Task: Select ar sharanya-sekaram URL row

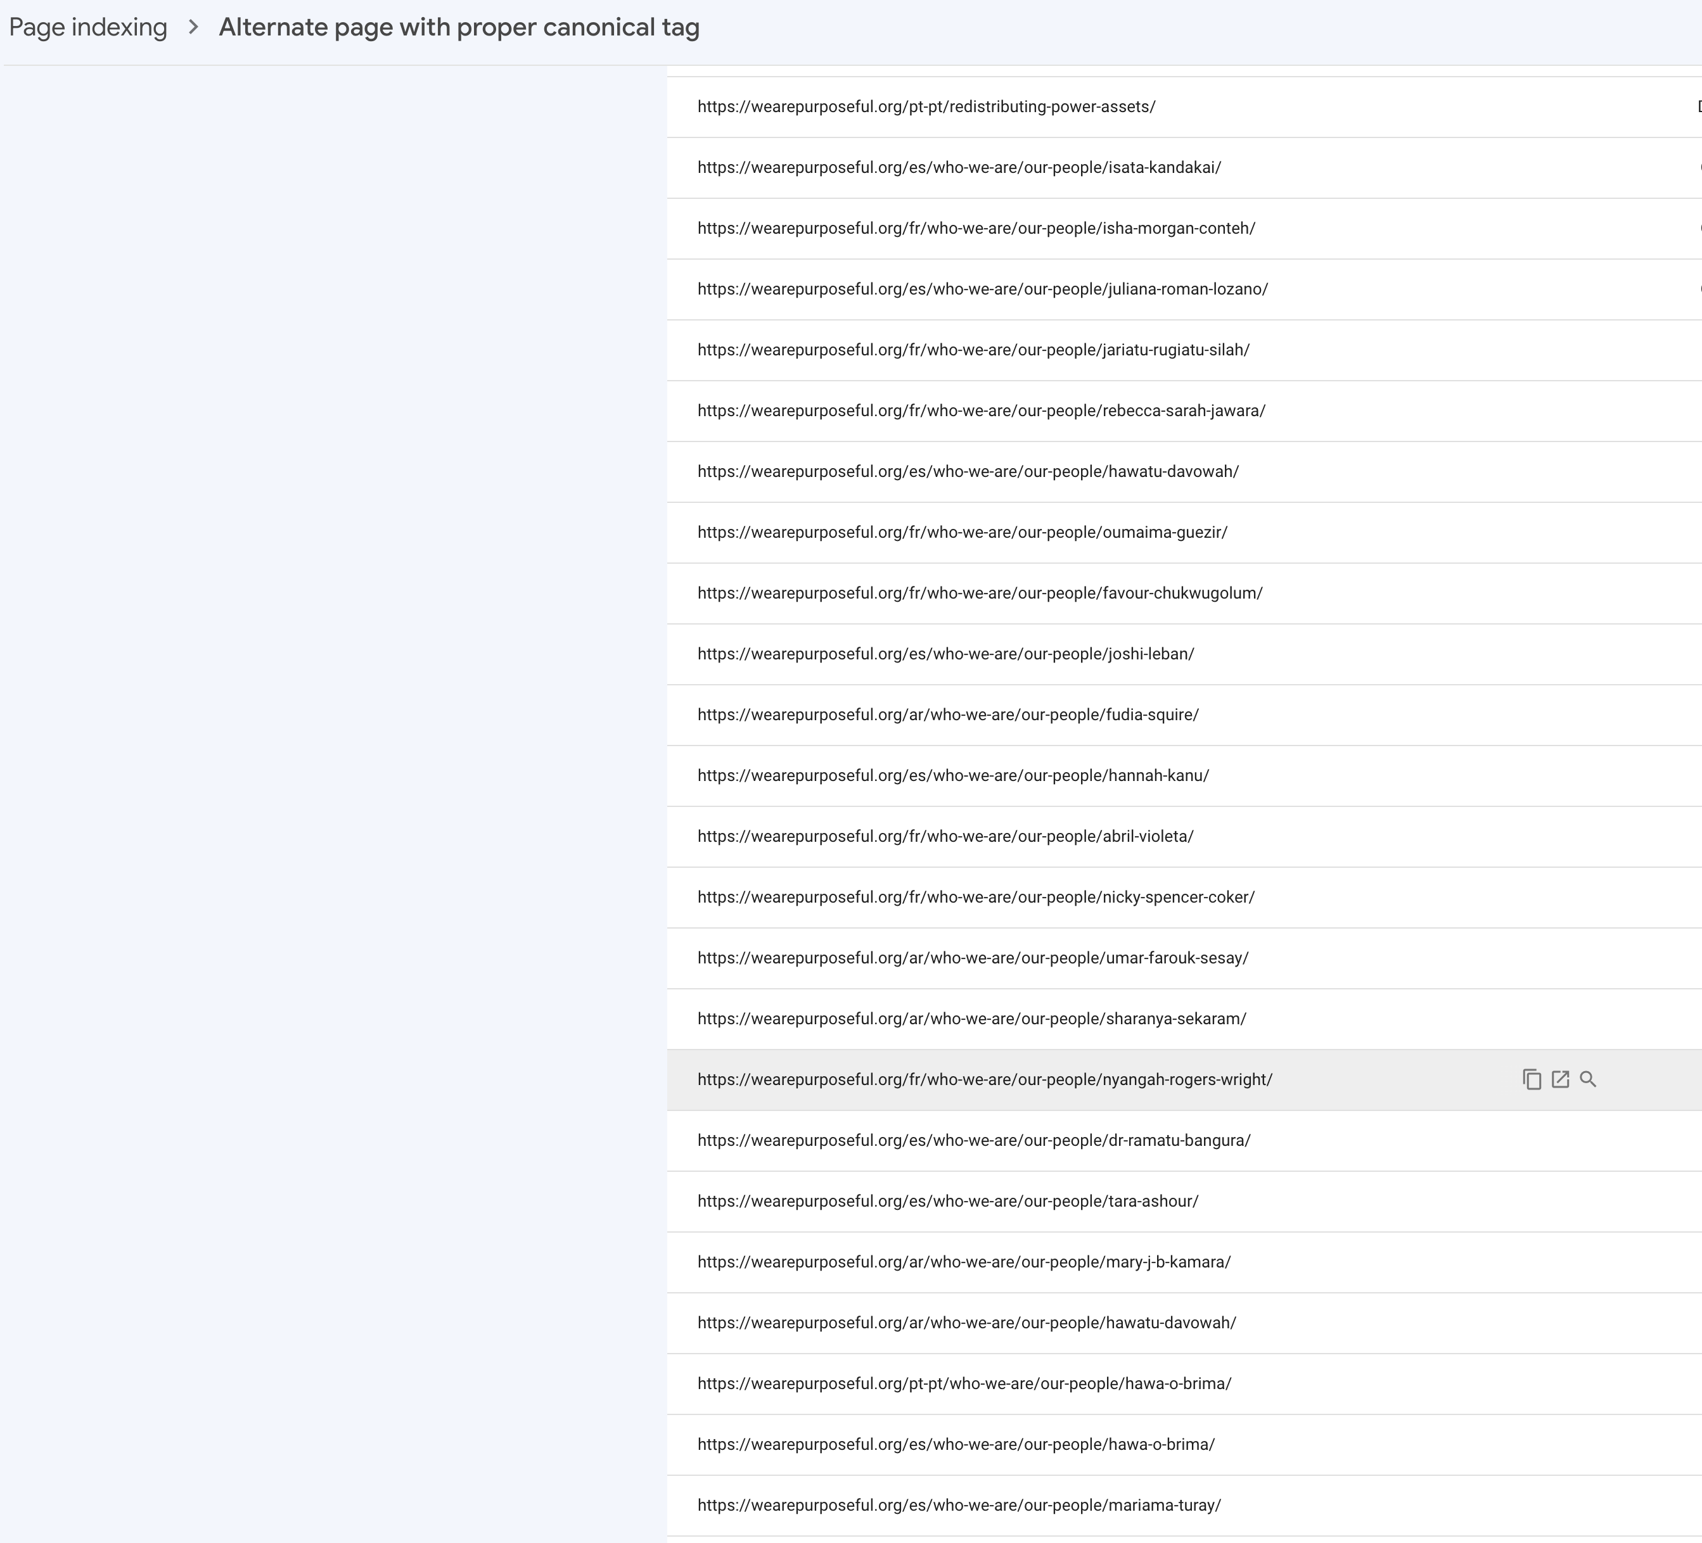Action: coord(1184,1019)
